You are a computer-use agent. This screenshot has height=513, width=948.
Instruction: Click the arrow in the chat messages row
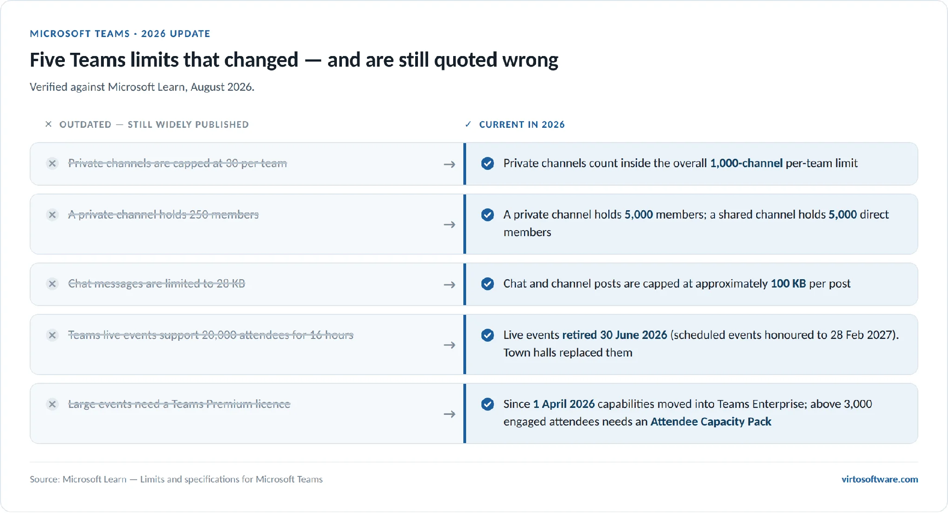click(x=449, y=285)
